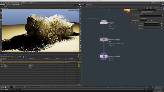Toggle yellow visibility icon on highlighted grid row
This screenshot has height=92, width=164.
coord(79,62)
